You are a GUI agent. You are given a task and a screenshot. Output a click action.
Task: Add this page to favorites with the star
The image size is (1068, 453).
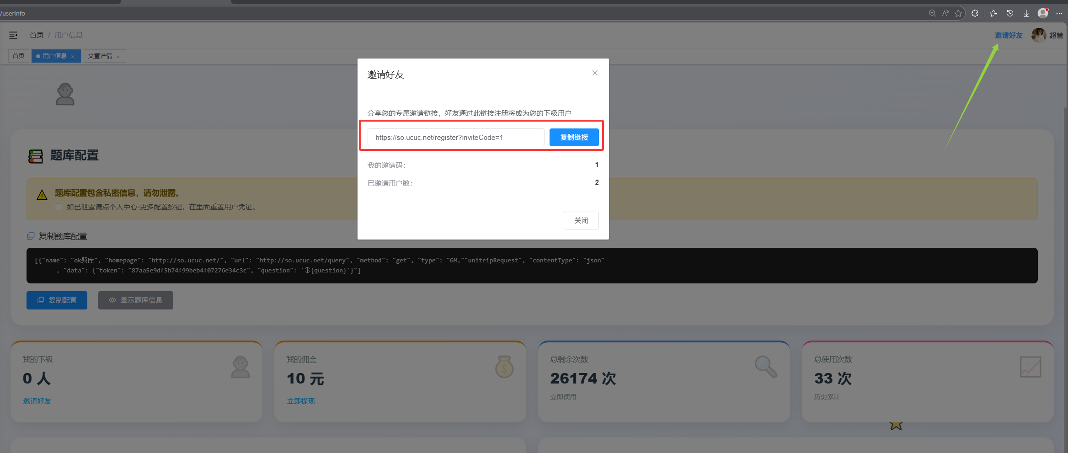point(958,13)
